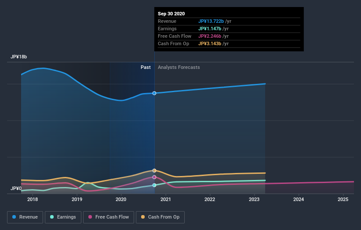Toggle the Cash From Op legend series

(x=160, y=217)
